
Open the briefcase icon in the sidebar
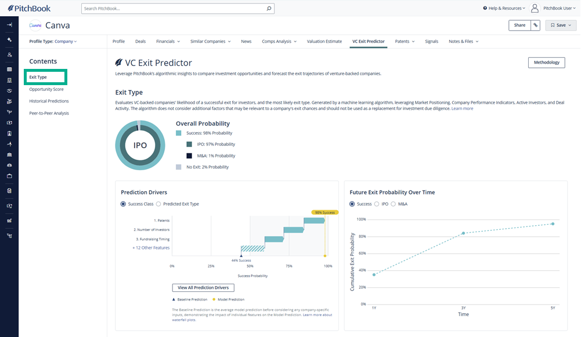click(9, 176)
